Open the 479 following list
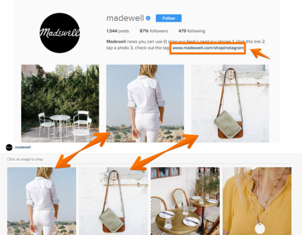This screenshot has width=304, height=235. (192, 31)
